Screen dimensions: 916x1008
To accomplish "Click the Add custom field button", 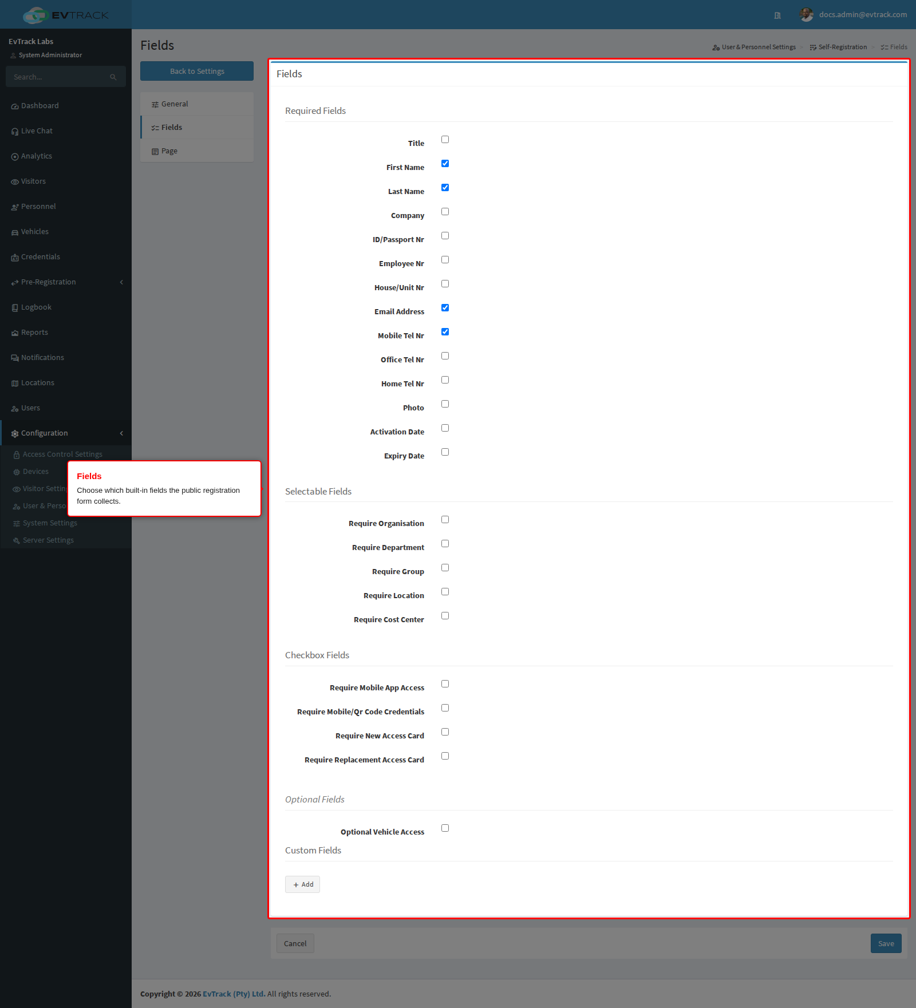I will click(302, 884).
